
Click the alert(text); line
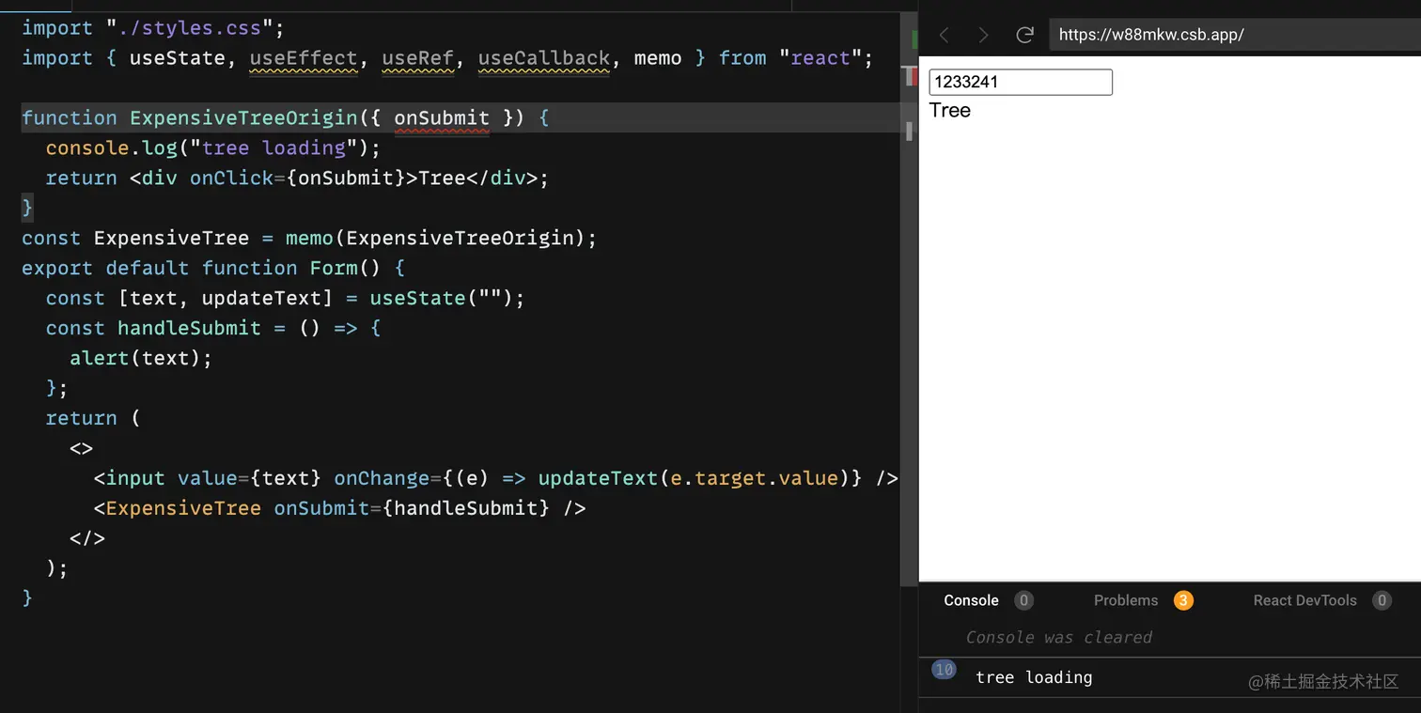[142, 359]
